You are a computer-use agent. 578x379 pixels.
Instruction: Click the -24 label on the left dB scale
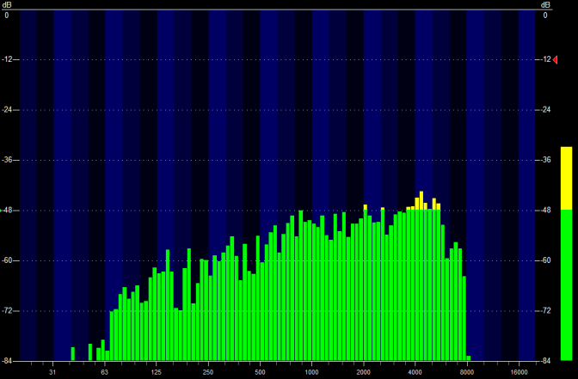point(8,110)
